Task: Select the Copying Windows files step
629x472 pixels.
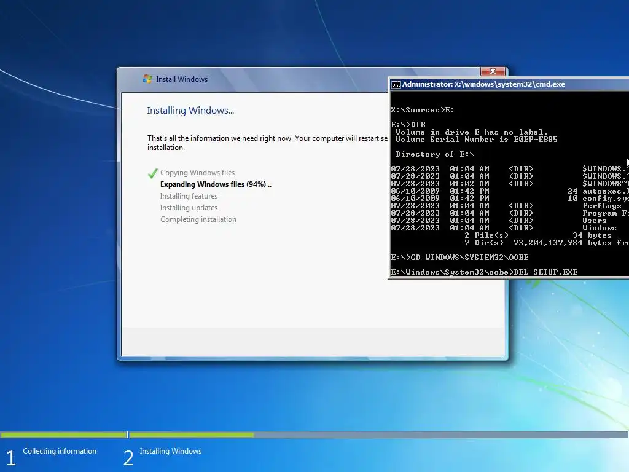Action: 197,173
